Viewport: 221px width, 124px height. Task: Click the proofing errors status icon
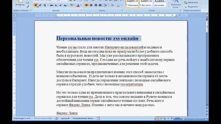(x=57, y=118)
